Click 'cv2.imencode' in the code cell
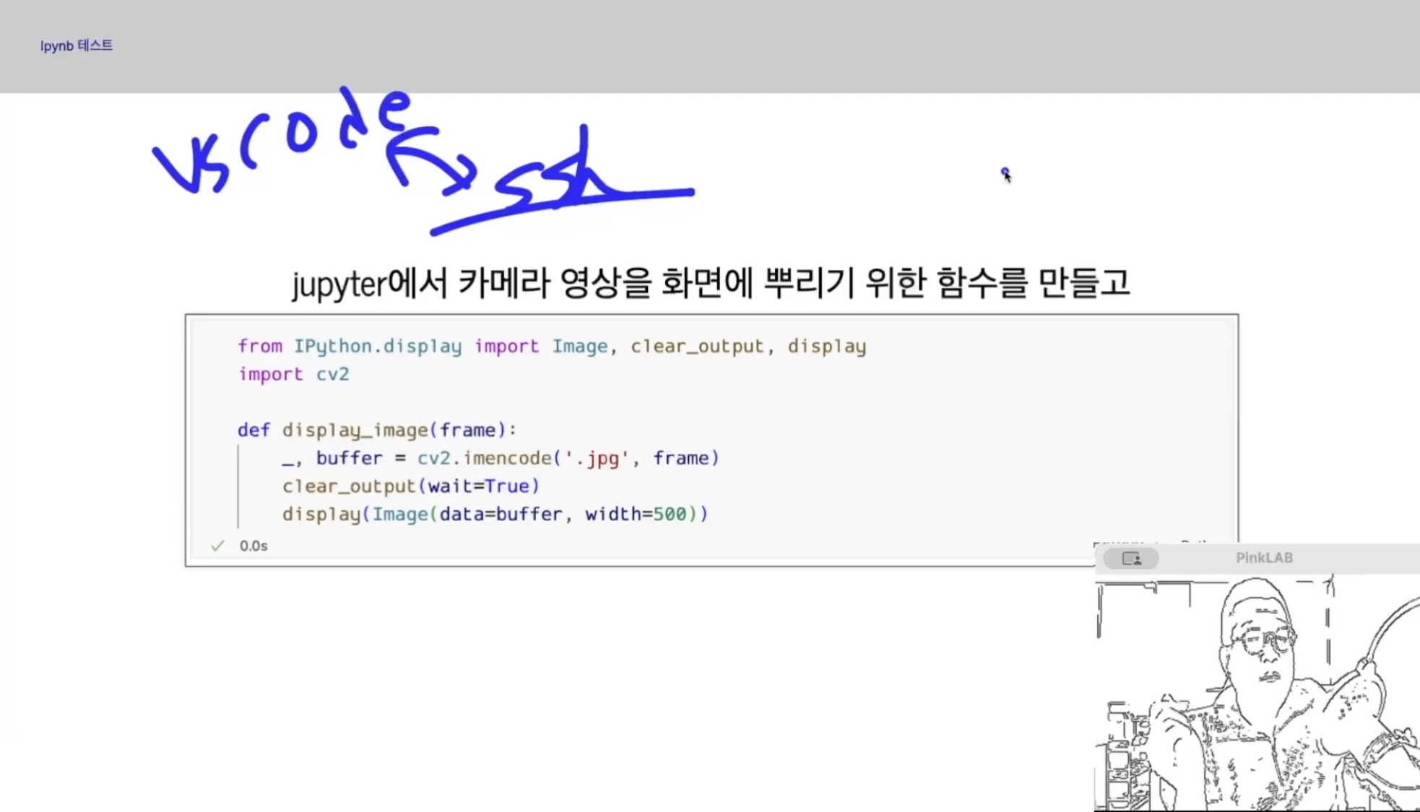 [484, 458]
